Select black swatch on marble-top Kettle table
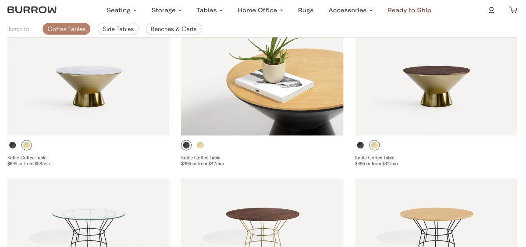Viewport: 526px width, 247px height. (13, 145)
